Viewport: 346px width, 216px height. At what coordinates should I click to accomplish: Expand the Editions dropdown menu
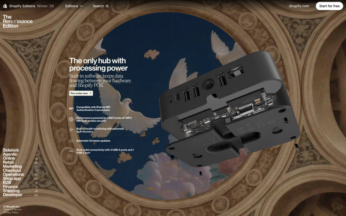click(73, 6)
